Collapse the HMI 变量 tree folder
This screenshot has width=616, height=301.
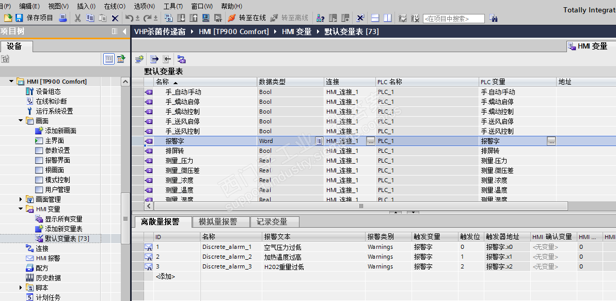click(x=21, y=210)
